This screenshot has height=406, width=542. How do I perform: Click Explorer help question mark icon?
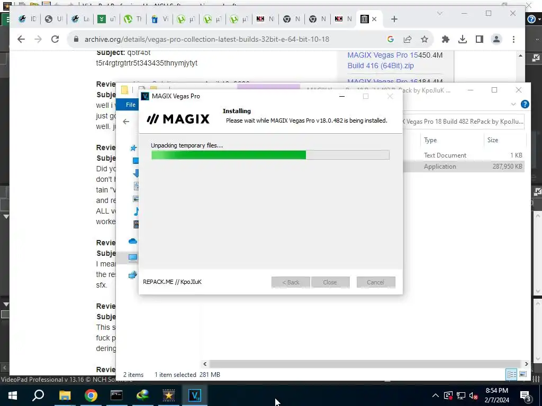[525, 104]
